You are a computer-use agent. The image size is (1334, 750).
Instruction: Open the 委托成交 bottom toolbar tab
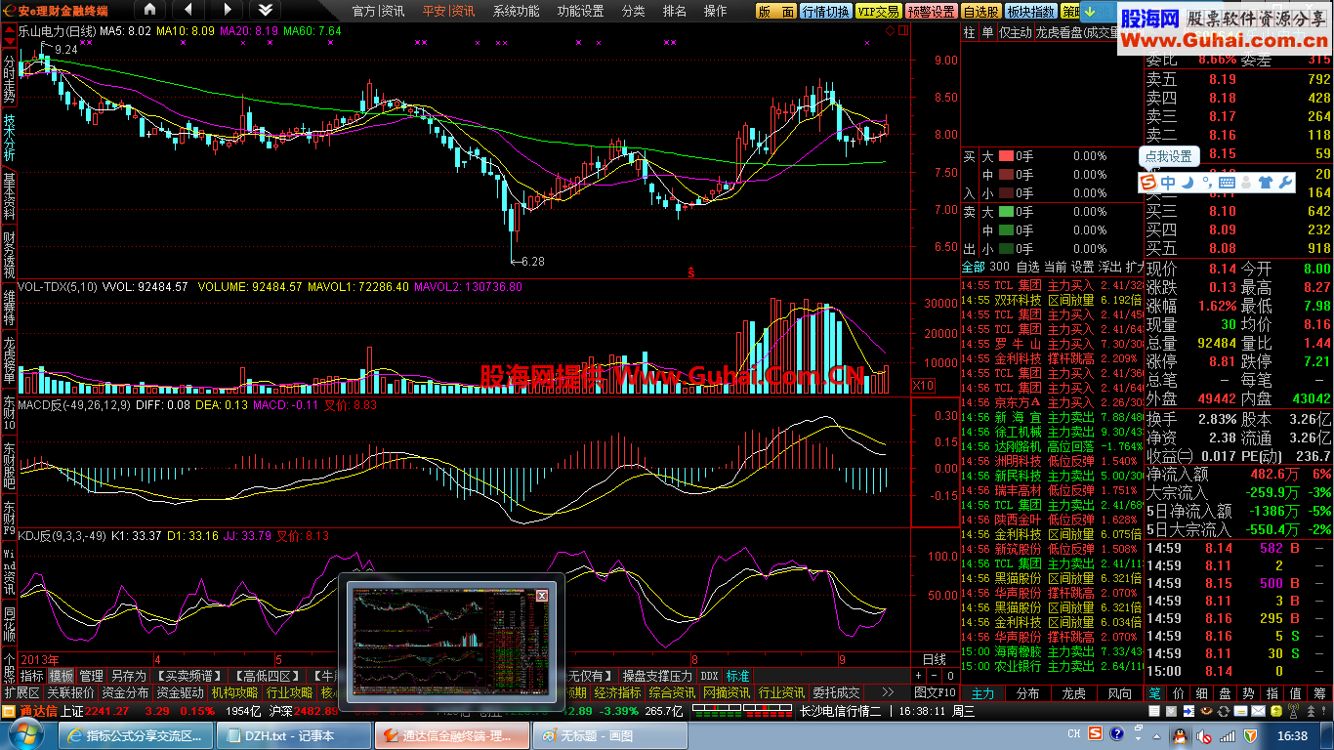point(837,693)
